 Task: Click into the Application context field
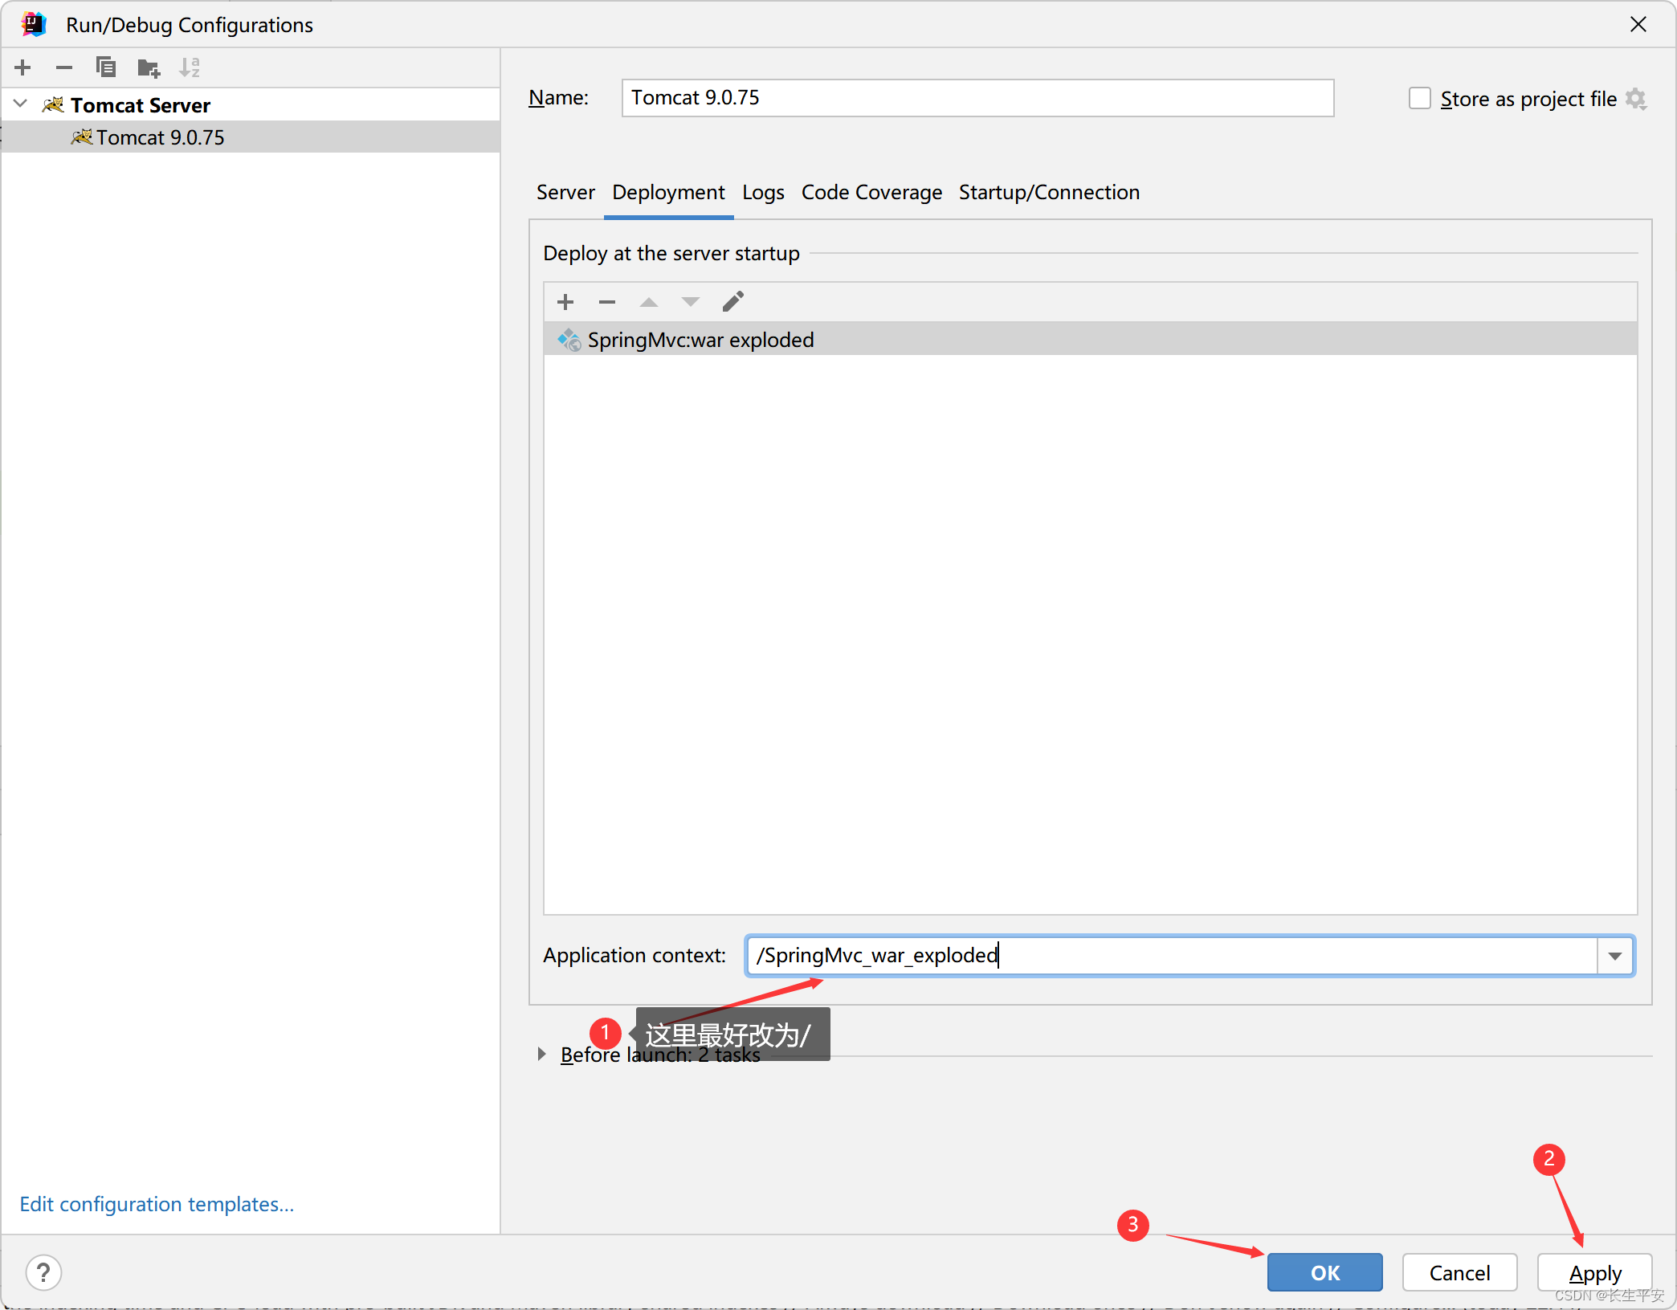click(x=1172, y=956)
